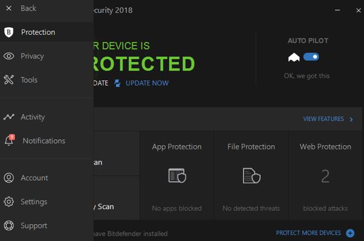Click PROTECT MORE DEVICES link
The width and height of the screenshot is (364, 241).
pyautogui.click(x=309, y=233)
